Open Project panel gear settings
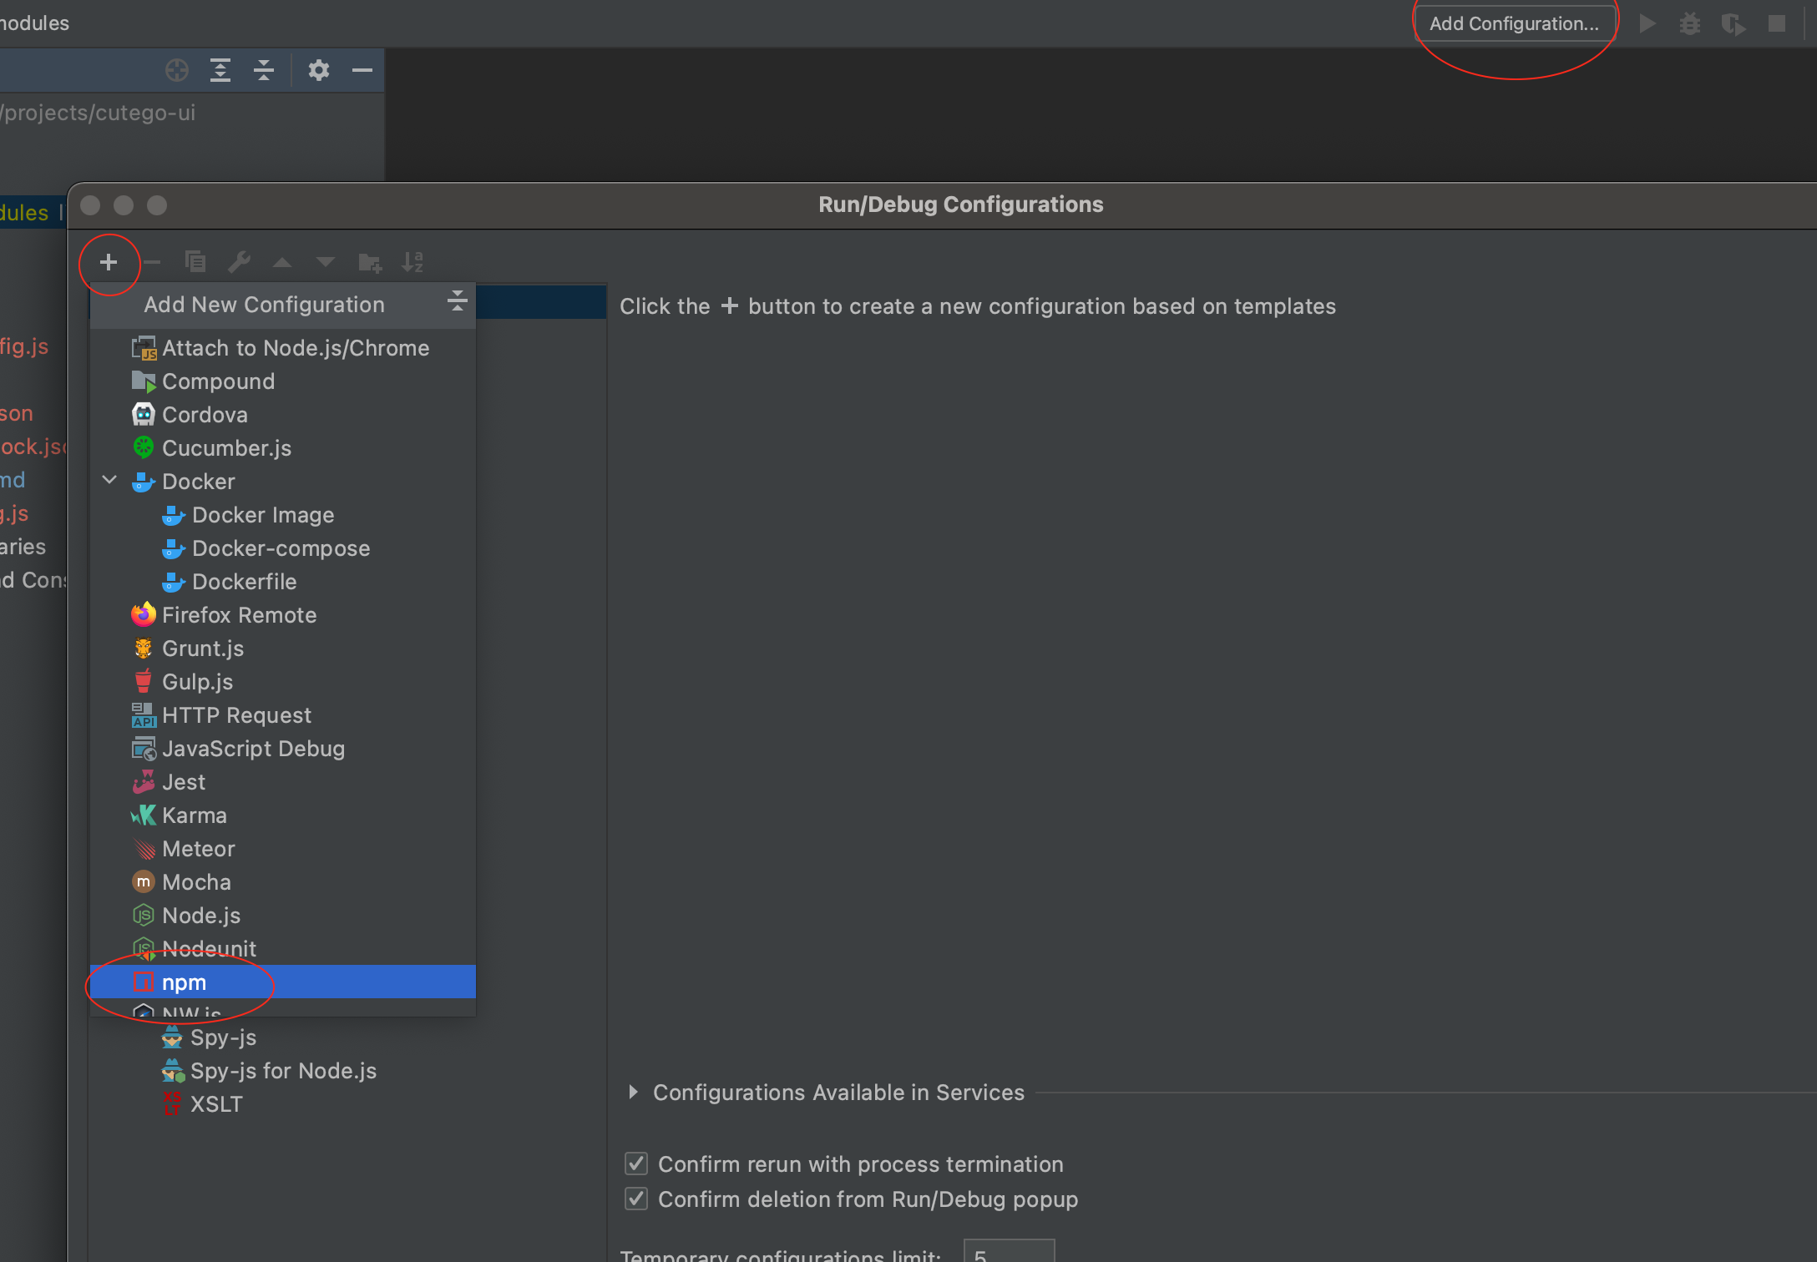Image resolution: width=1817 pixels, height=1262 pixels. [318, 70]
